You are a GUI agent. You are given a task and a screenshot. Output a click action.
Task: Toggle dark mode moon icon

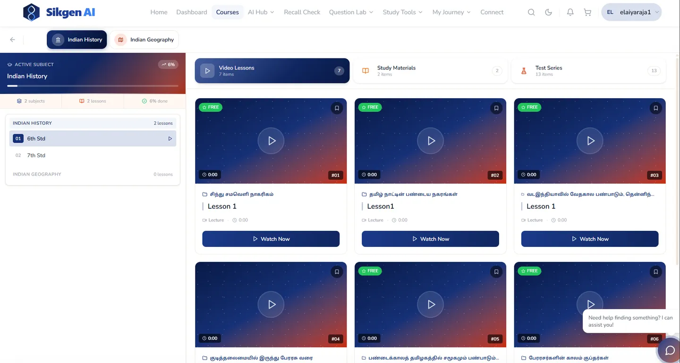tap(548, 12)
